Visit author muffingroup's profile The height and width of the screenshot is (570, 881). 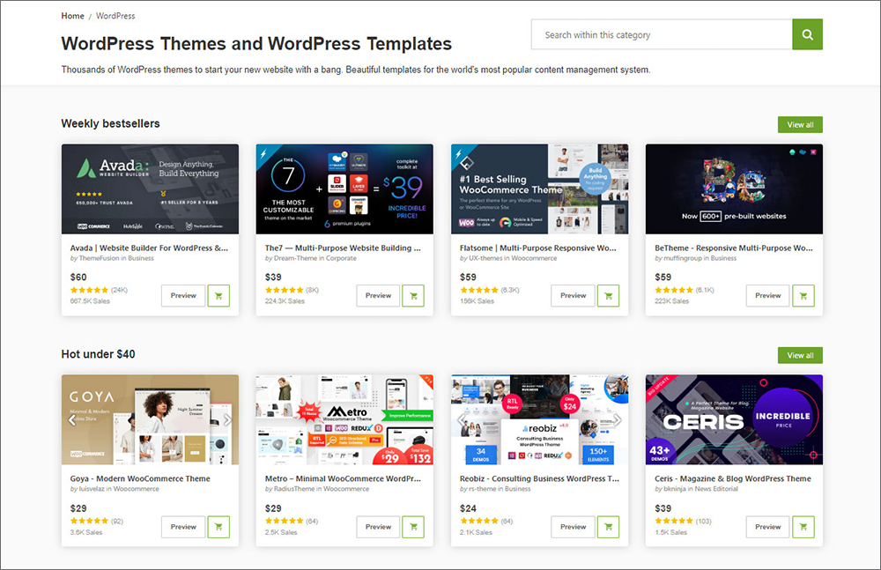click(683, 259)
